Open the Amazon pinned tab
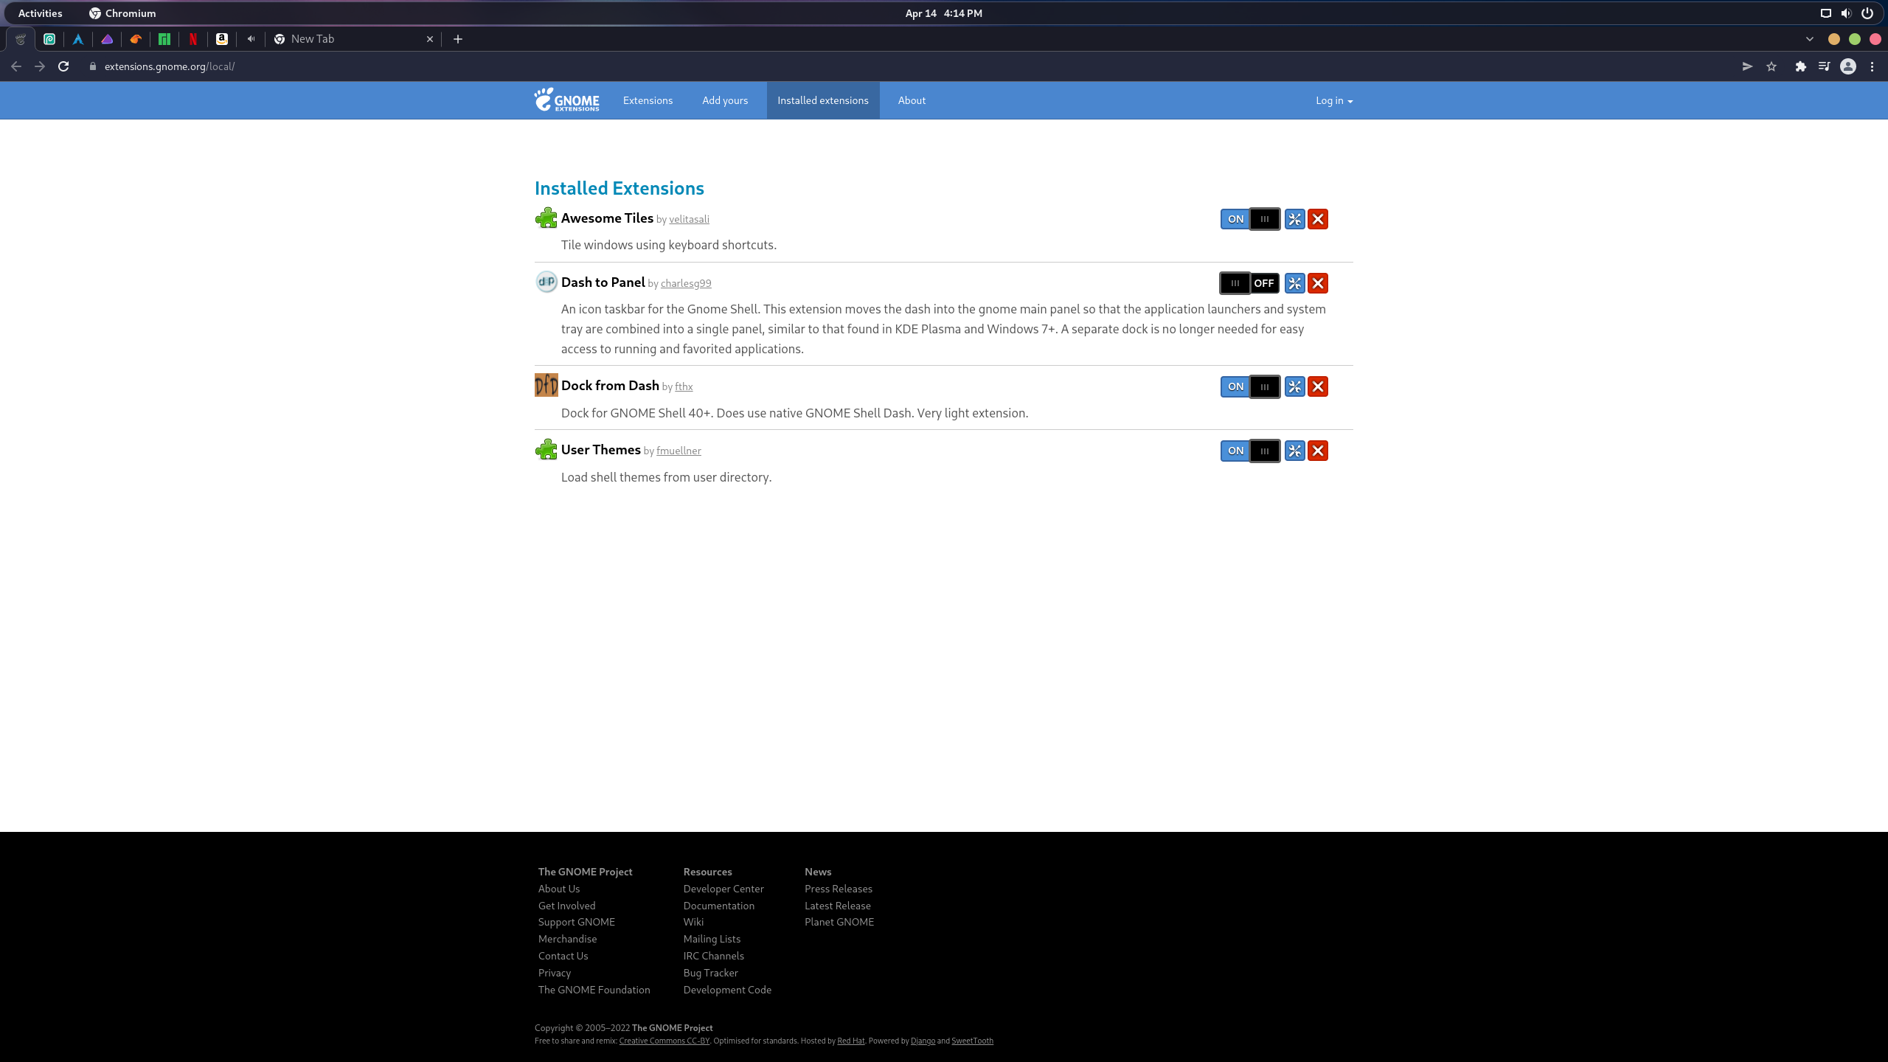This screenshot has height=1062, width=1888. (221, 39)
